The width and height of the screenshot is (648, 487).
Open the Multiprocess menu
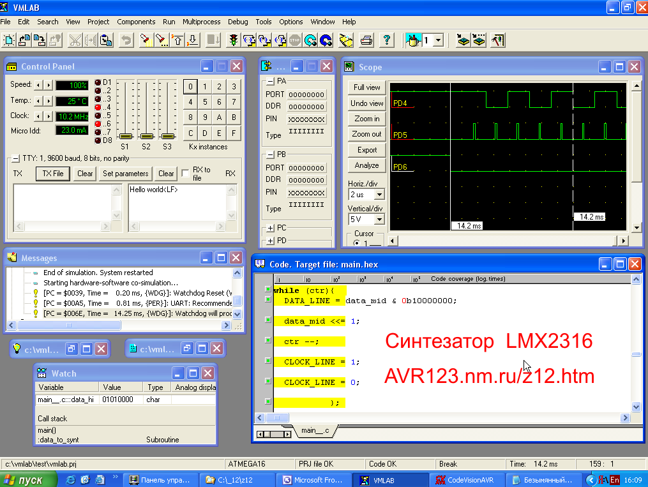tap(201, 22)
